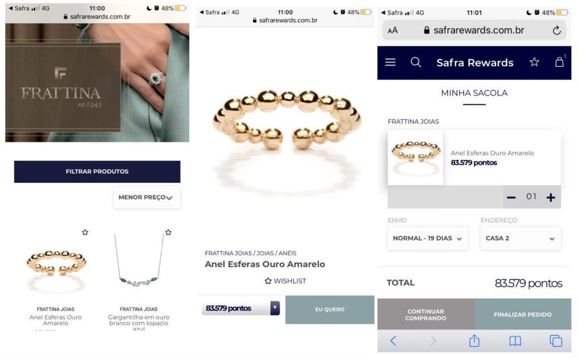Open Safari bookmarks book icon
The image size is (579, 359).
[515, 341]
